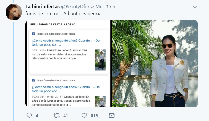Visit @BeautyOfertasMx handle link

pos(82,7)
